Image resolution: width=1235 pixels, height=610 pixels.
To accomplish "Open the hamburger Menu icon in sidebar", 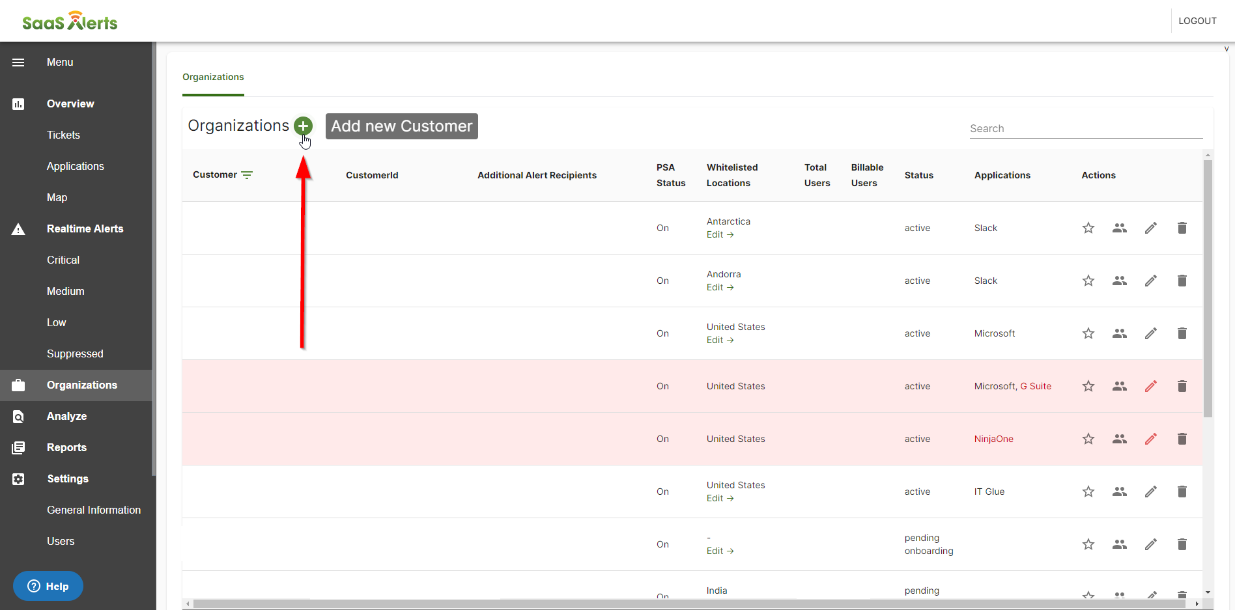I will (x=18, y=62).
